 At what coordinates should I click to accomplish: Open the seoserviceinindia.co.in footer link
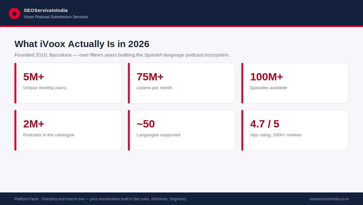pos(329,199)
